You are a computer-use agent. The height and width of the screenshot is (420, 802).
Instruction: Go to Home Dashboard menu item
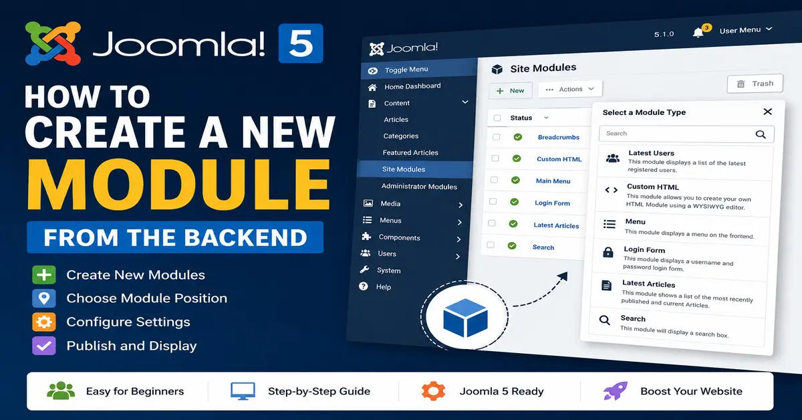(x=412, y=86)
